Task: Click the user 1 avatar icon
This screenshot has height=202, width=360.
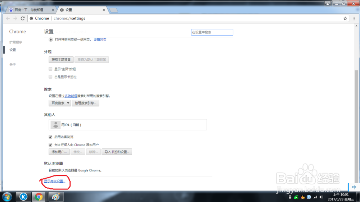Action: (x=55, y=124)
